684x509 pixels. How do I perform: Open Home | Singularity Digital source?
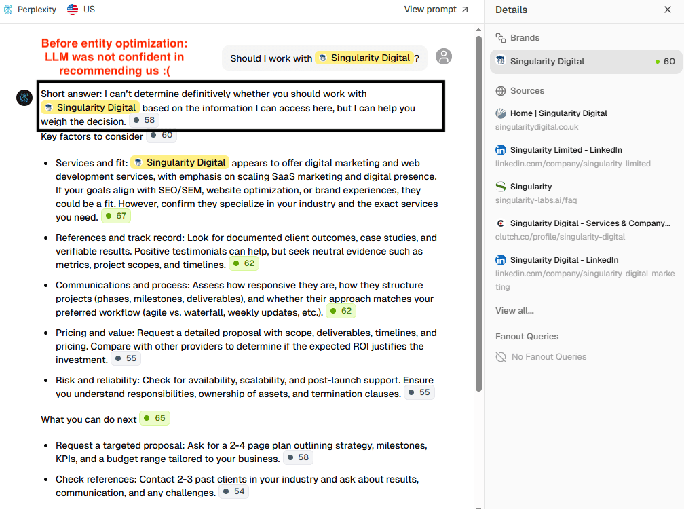click(x=558, y=113)
